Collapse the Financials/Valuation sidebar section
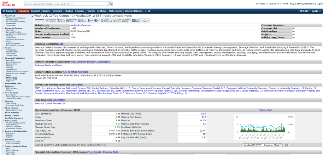323x155 pixels. point(3,58)
